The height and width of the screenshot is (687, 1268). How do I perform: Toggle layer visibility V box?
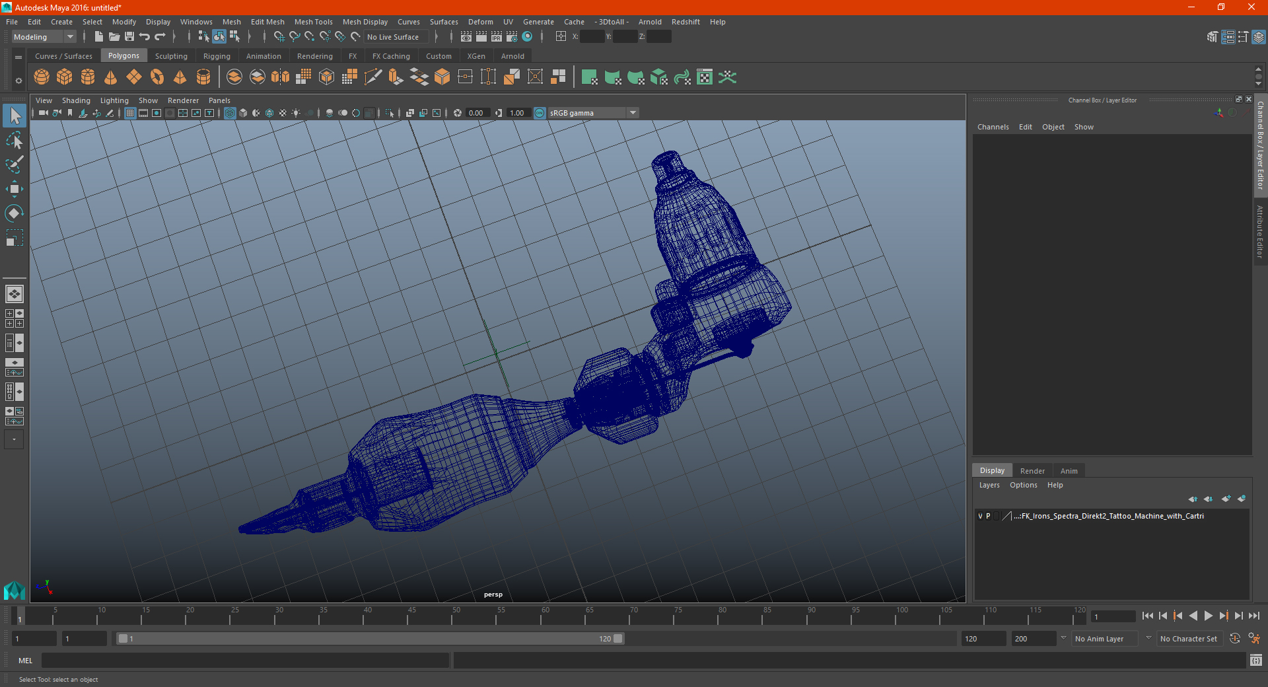pyautogui.click(x=980, y=516)
